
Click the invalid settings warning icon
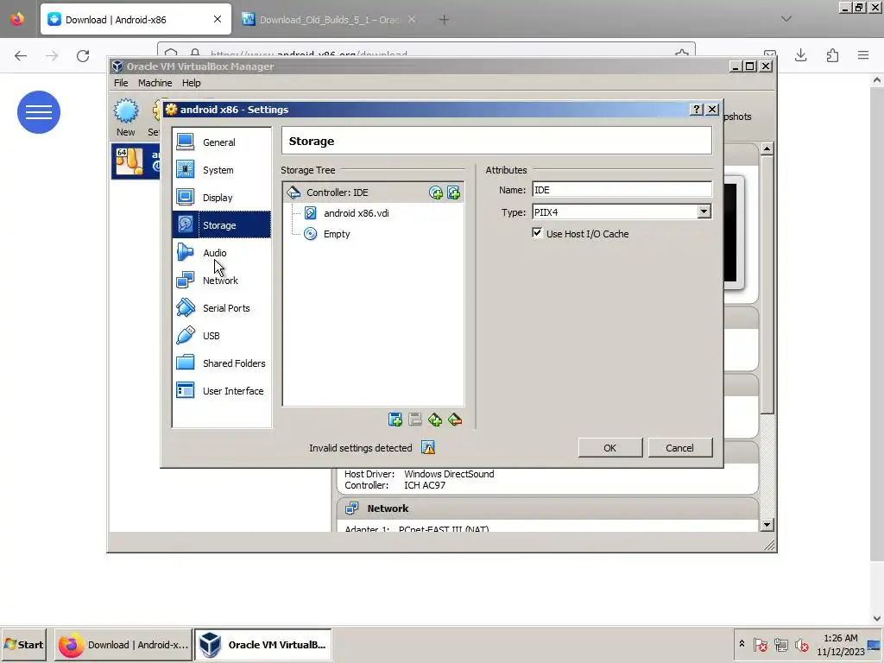coord(428,448)
